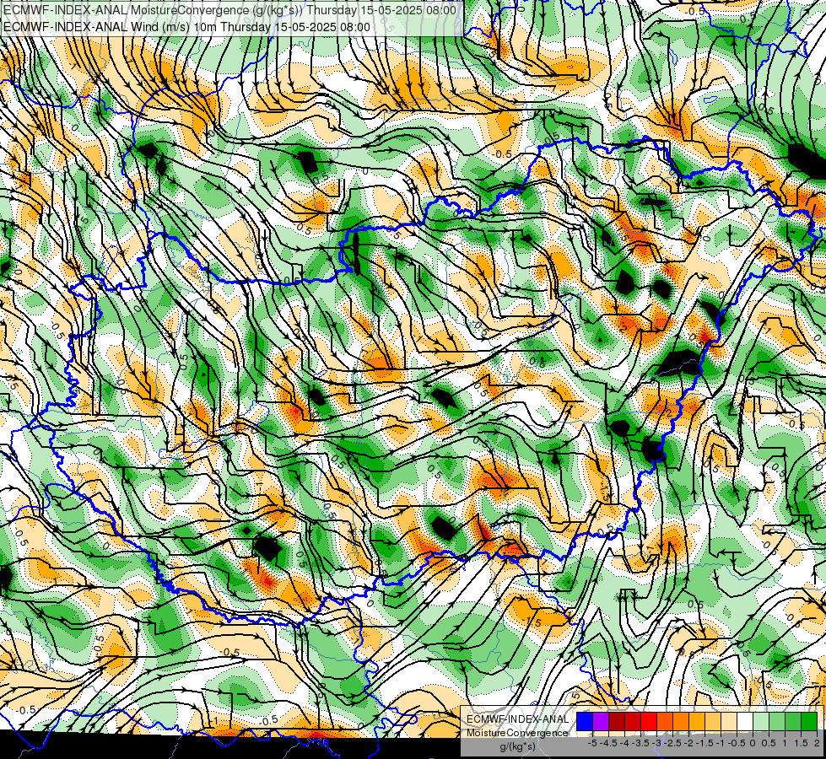This screenshot has width=826, height=759.
Task: Click the -4 tick label on the legend scale
Action: click(624, 743)
